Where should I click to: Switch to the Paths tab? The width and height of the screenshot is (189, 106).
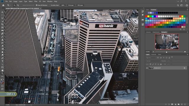tap(159, 54)
